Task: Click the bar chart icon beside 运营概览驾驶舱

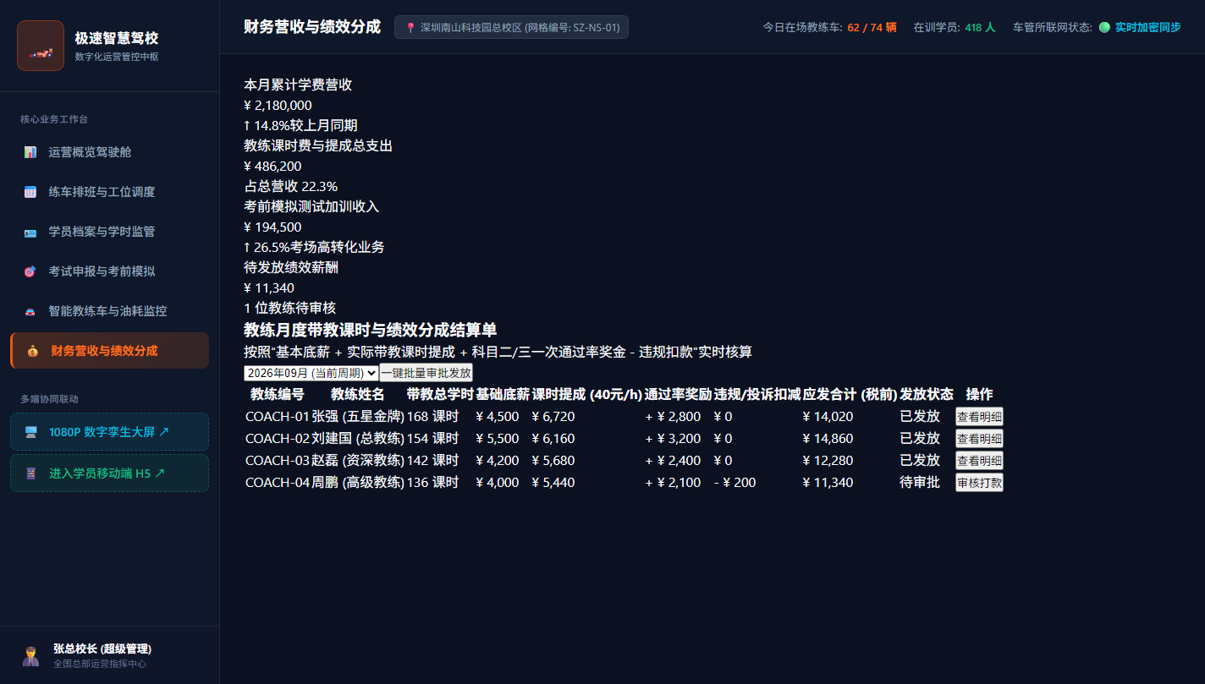Action: [30, 152]
